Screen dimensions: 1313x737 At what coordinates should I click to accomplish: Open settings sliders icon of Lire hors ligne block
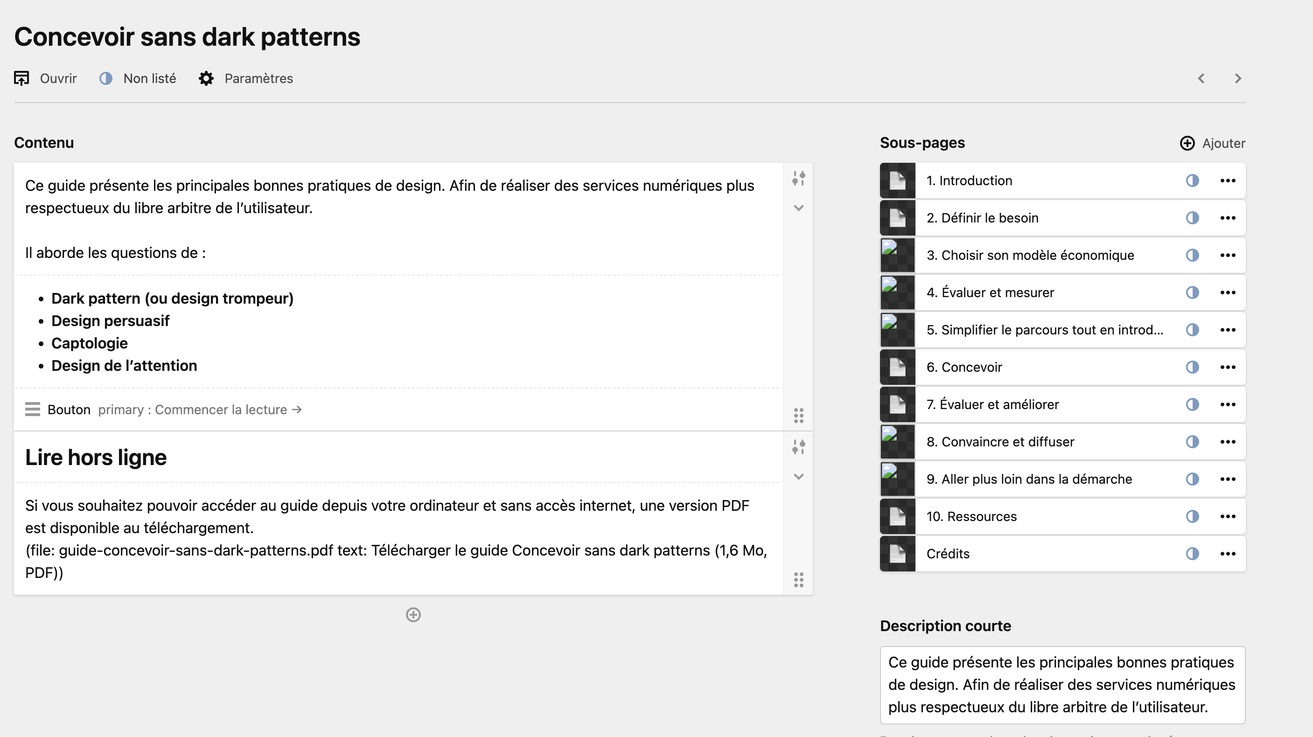(x=798, y=447)
